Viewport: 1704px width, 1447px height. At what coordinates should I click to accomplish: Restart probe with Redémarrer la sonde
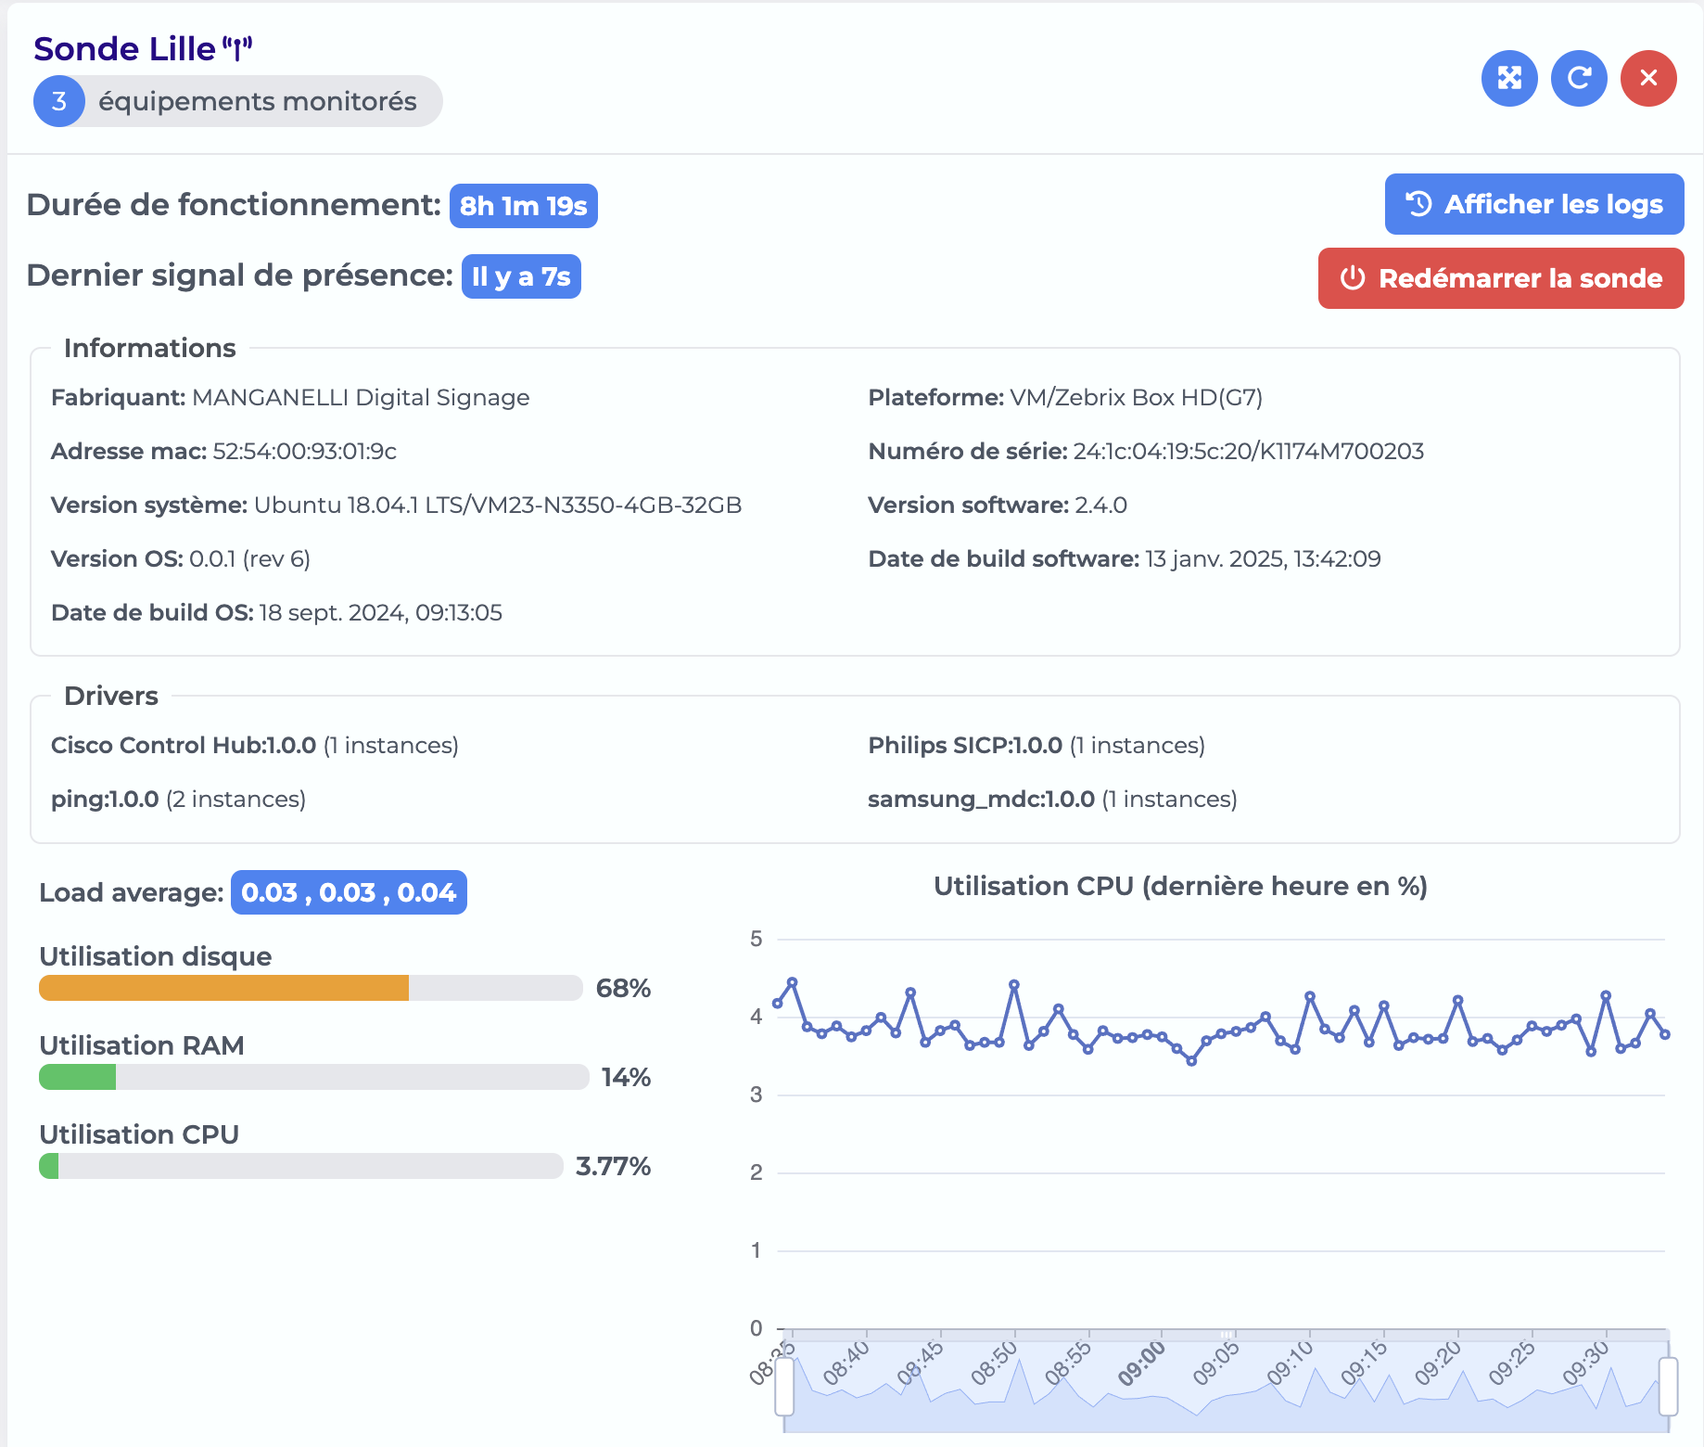pos(1501,278)
